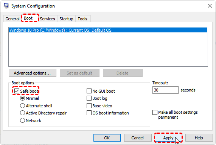Check Make all boot settings permanent
Screen dimensions: 216x145
click(x=155, y=112)
